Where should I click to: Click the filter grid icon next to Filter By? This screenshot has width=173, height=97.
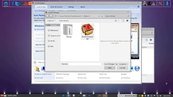point(35,62)
